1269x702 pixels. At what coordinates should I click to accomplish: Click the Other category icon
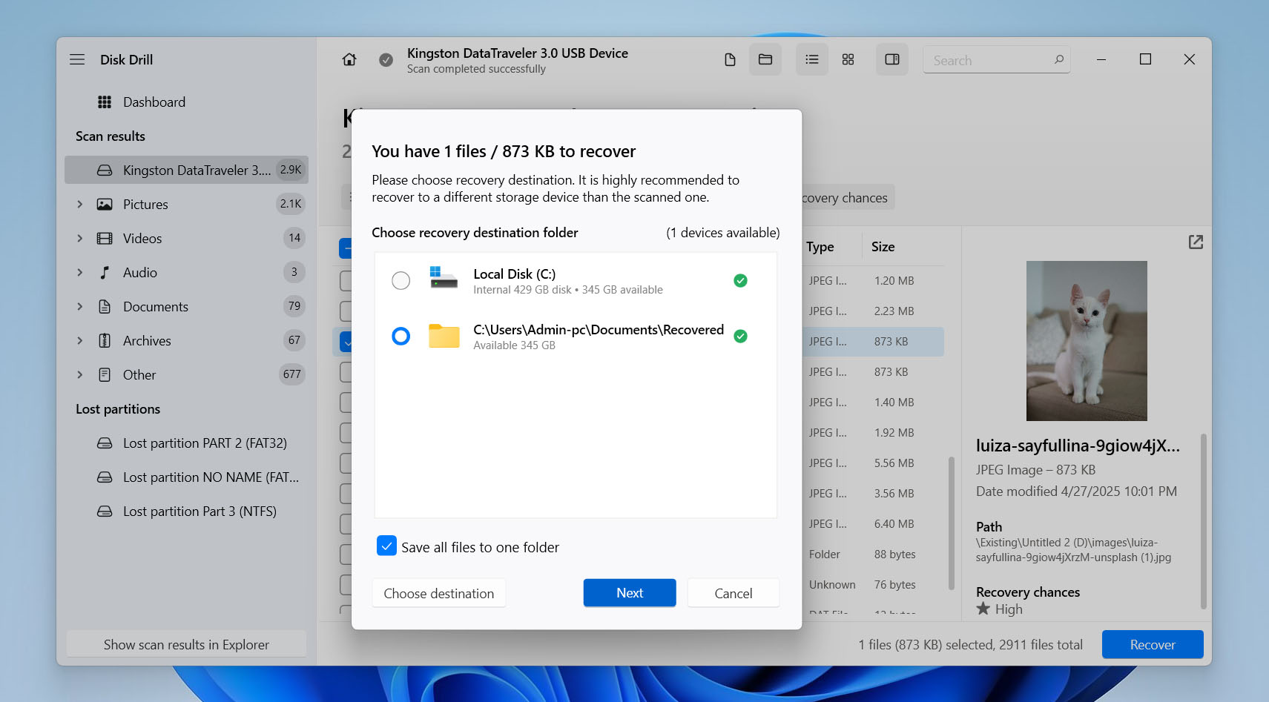pyautogui.click(x=105, y=375)
